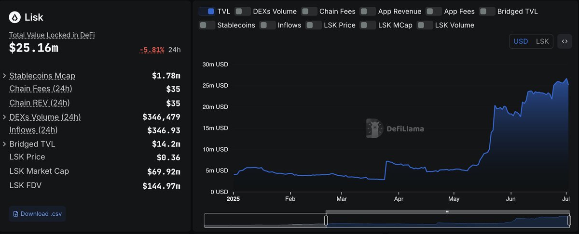Open embed chart code icon
This screenshot has width=579, height=234.
[x=564, y=41]
